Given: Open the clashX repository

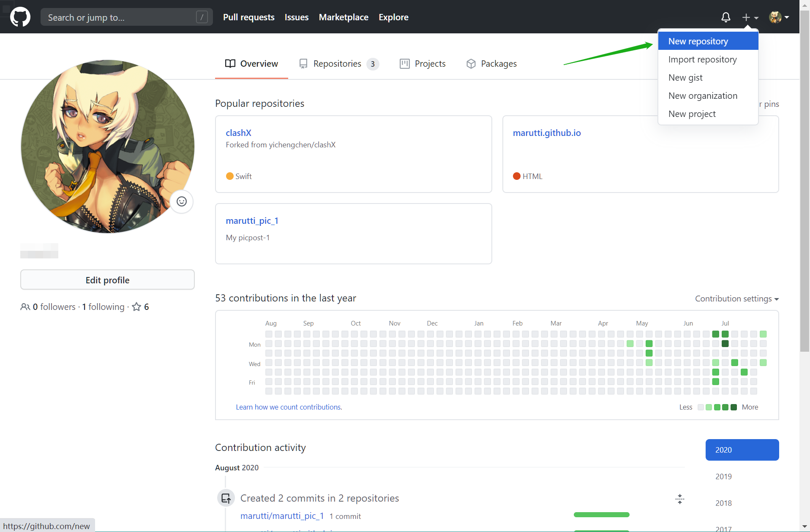Looking at the screenshot, I should (238, 133).
